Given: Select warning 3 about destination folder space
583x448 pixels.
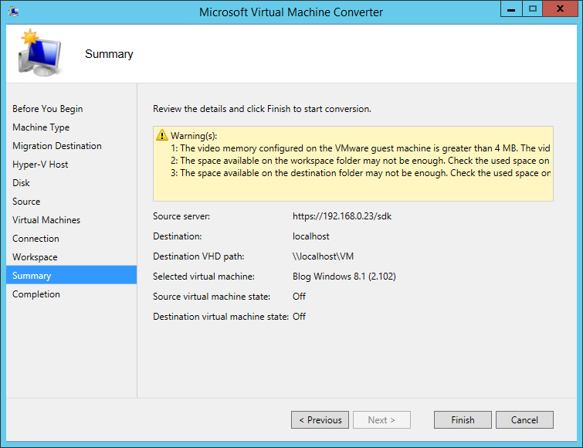Looking at the screenshot, I should click(361, 173).
